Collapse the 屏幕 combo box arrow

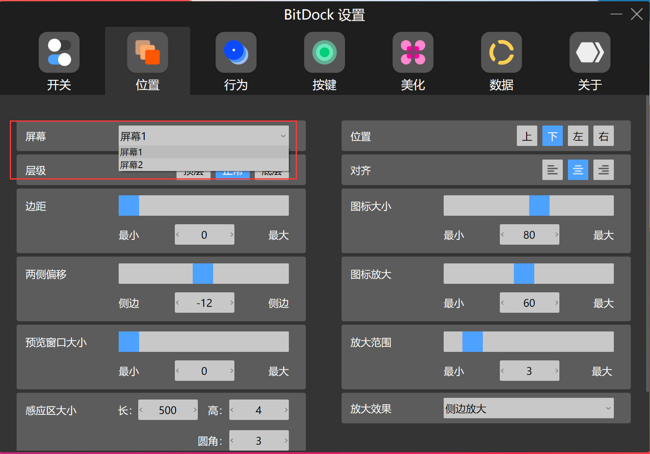(x=283, y=136)
